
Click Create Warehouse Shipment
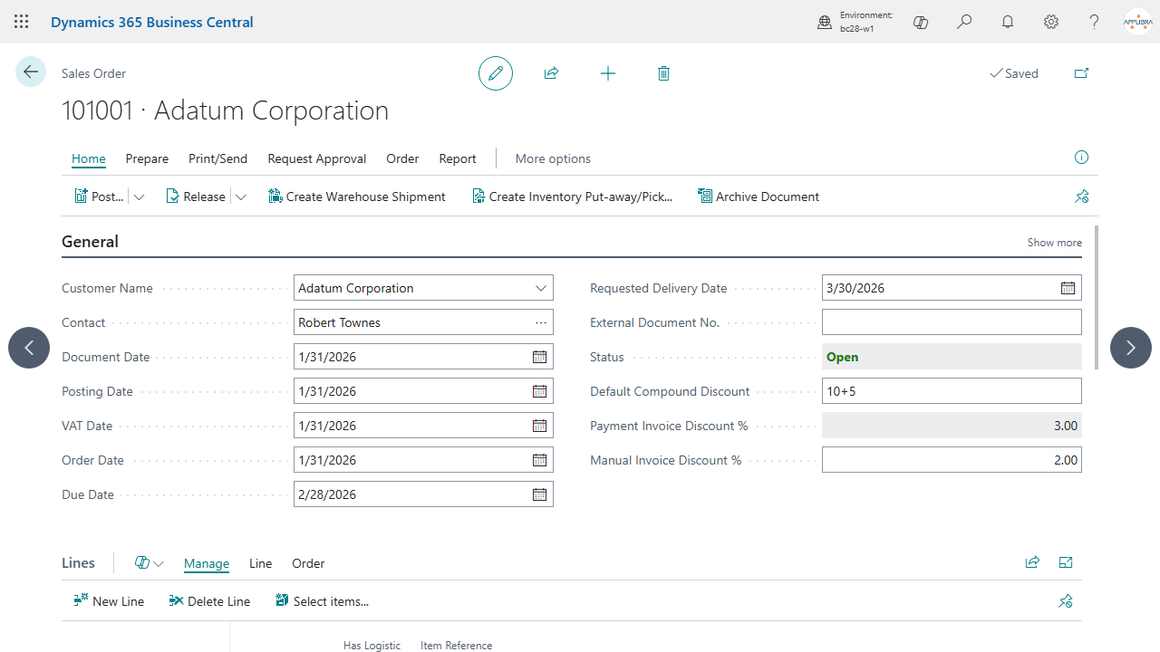357,197
